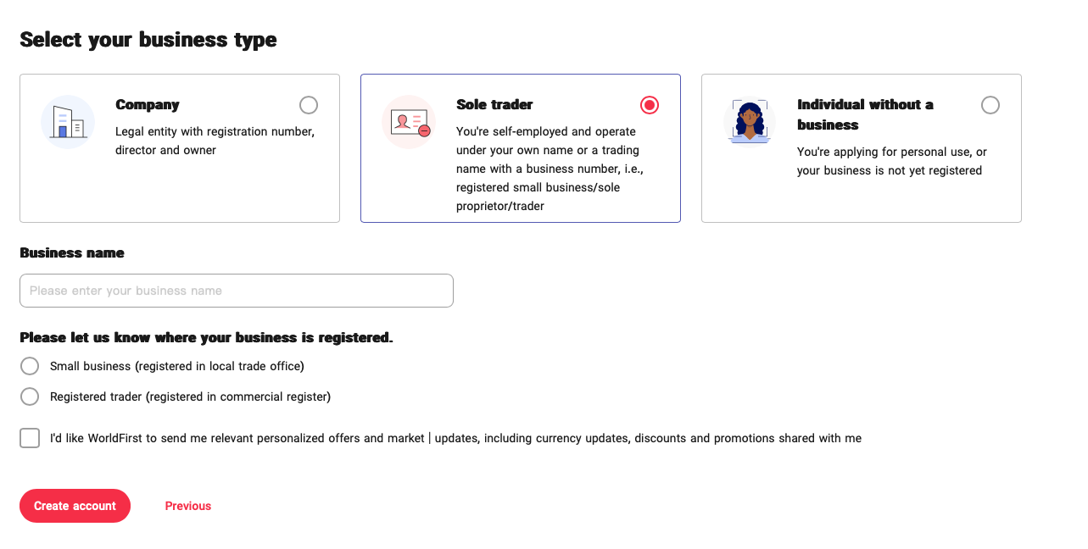
Task: Go back using the Previous link
Action: (188, 506)
